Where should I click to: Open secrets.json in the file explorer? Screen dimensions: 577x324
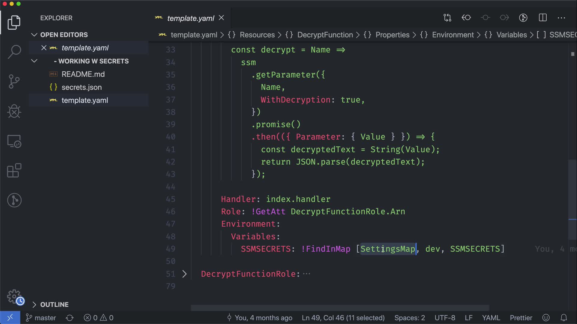(x=81, y=87)
